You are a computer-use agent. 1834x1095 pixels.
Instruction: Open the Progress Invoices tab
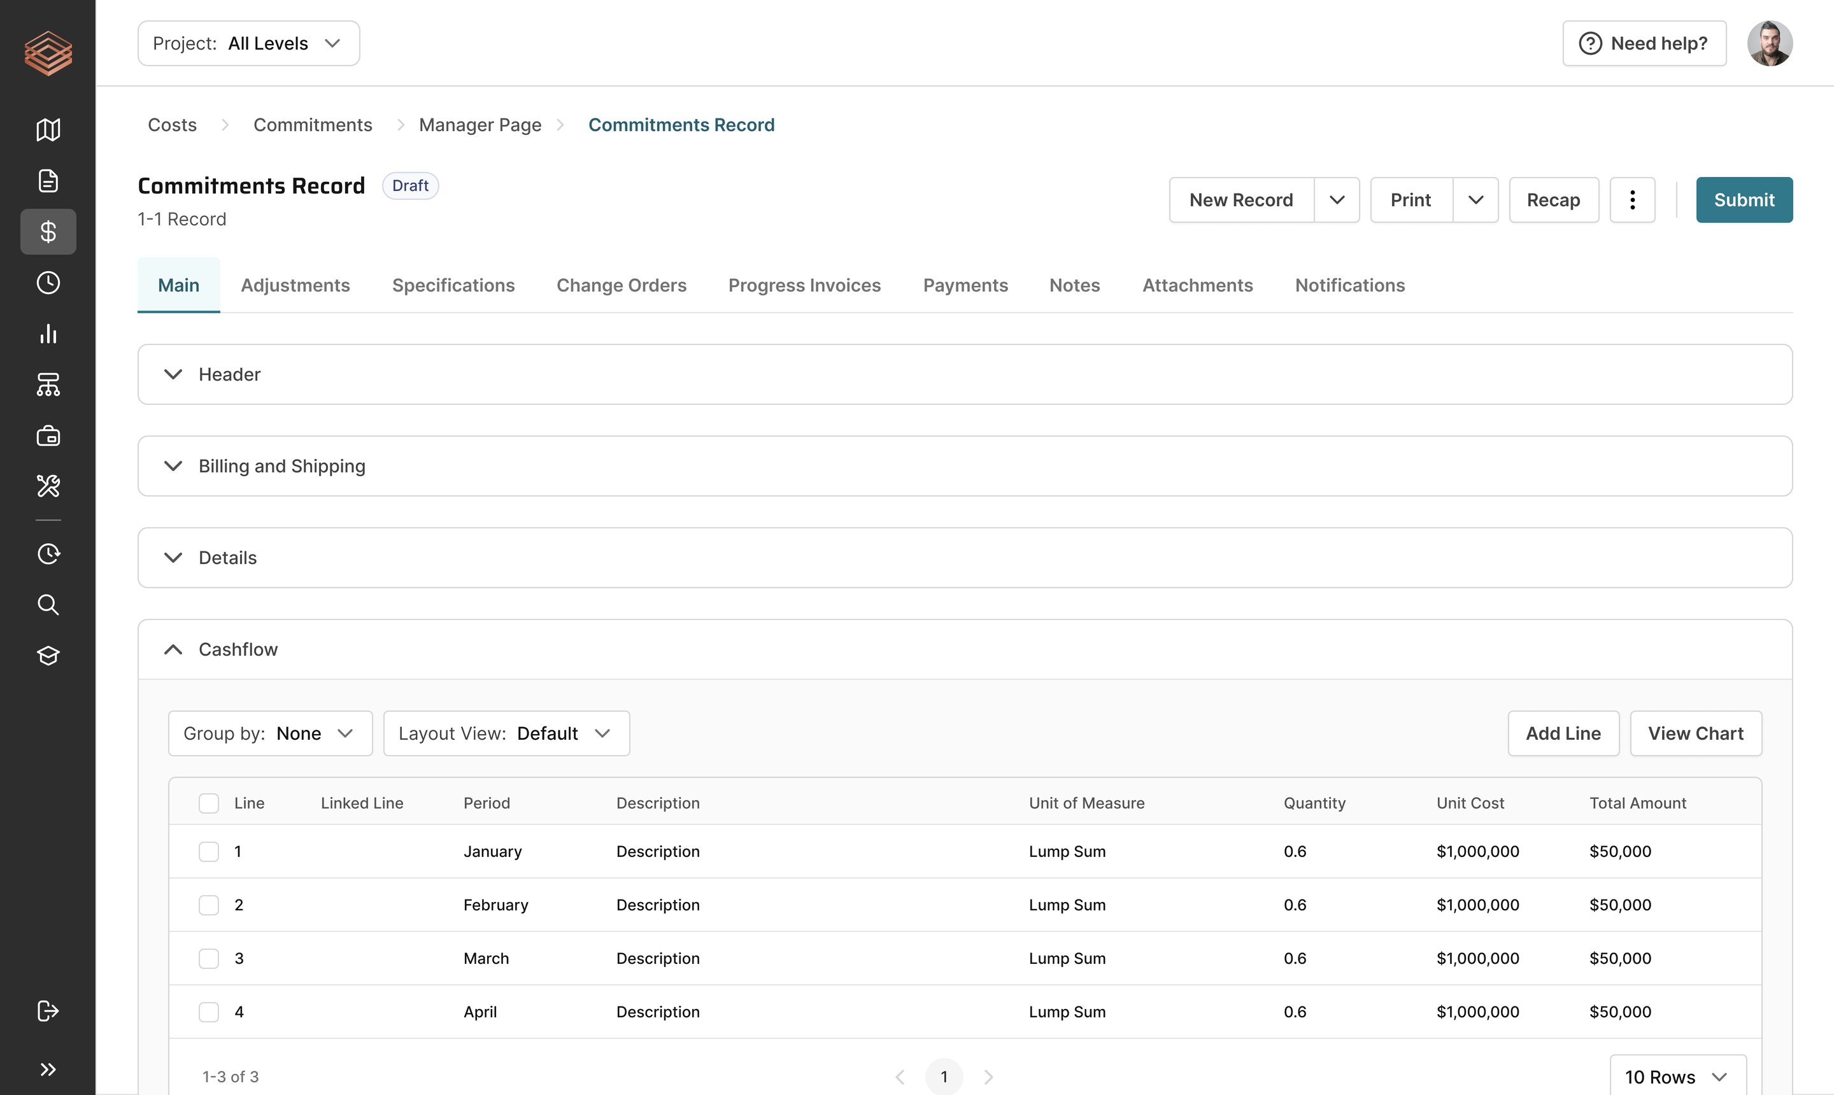[x=804, y=286]
